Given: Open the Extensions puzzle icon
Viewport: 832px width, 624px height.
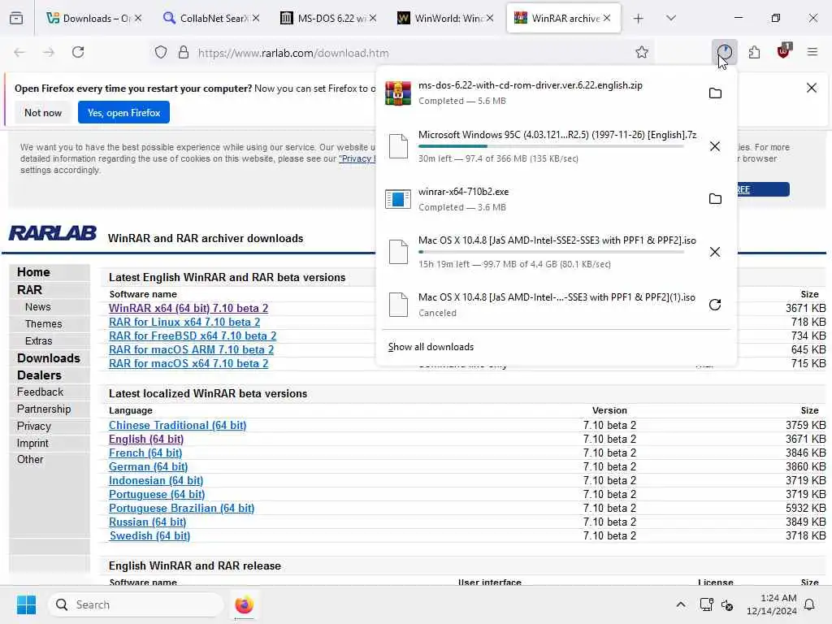Looking at the screenshot, I should point(754,52).
